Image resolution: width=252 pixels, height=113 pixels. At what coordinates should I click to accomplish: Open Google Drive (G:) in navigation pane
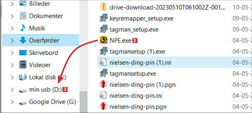click(52, 102)
